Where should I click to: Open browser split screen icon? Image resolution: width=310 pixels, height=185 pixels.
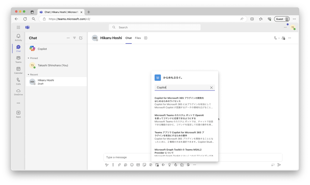[252, 19]
